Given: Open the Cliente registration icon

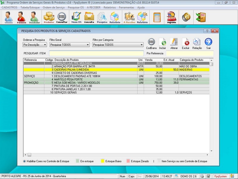Looking at the screenshot, I should click(9, 17).
